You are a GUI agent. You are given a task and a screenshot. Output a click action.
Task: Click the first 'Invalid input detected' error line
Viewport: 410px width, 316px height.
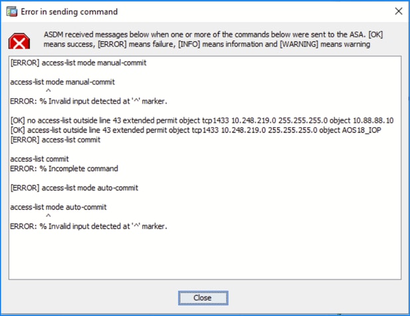[88, 101]
